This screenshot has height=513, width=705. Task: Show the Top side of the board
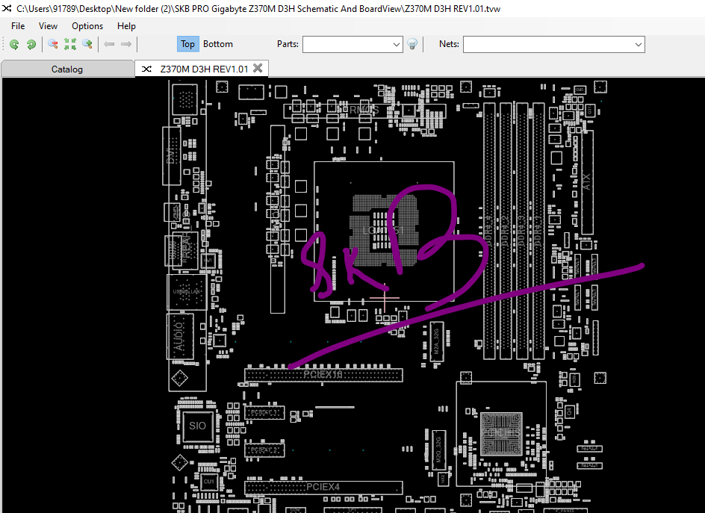tap(187, 44)
